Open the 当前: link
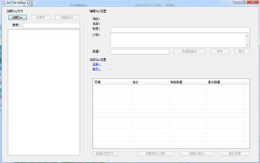Image resolution: width=260 pixels, height=163 pixels. pyautogui.click(x=97, y=64)
